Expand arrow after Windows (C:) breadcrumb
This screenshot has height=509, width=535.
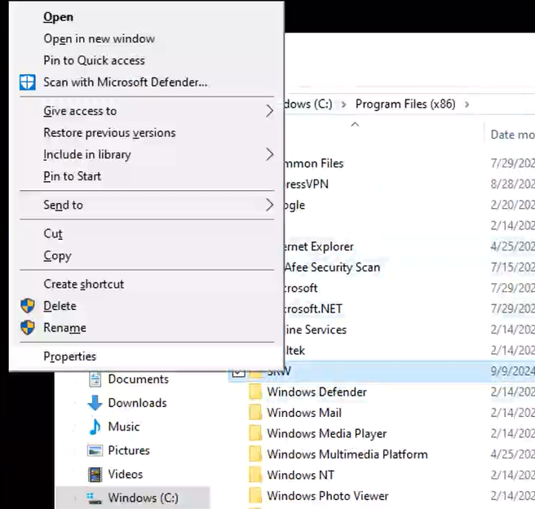click(343, 104)
